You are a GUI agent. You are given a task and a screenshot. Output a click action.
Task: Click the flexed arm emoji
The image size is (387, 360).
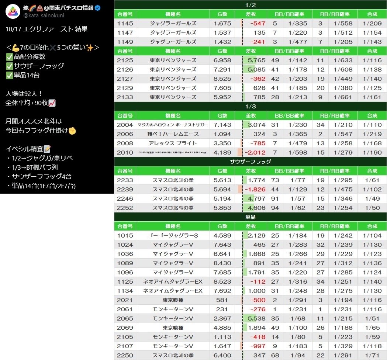coord(16,47)
